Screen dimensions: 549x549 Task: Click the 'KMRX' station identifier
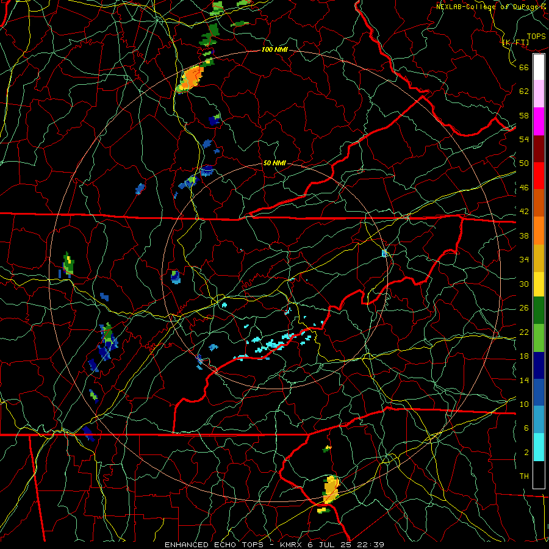point(290,545)
